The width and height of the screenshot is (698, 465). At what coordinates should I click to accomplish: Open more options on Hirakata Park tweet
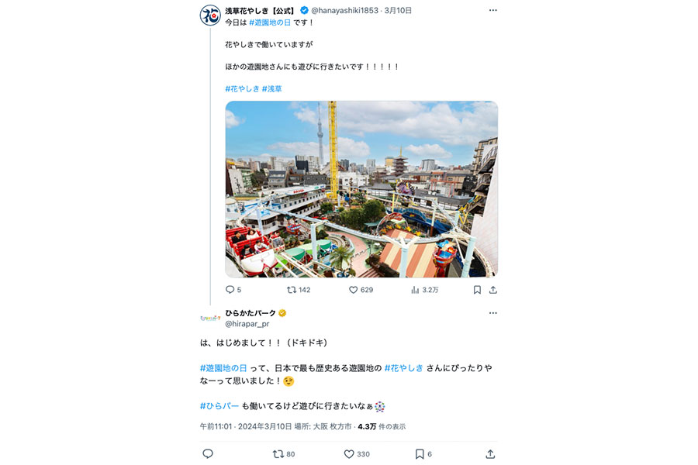coord(492,313)
